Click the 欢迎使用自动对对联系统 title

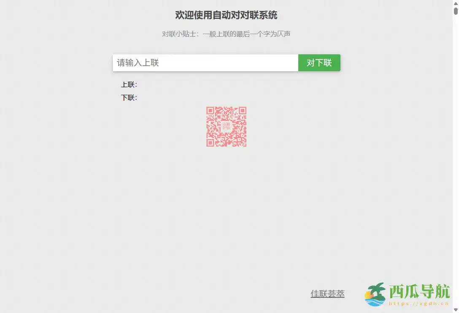(x=227, y=15)
